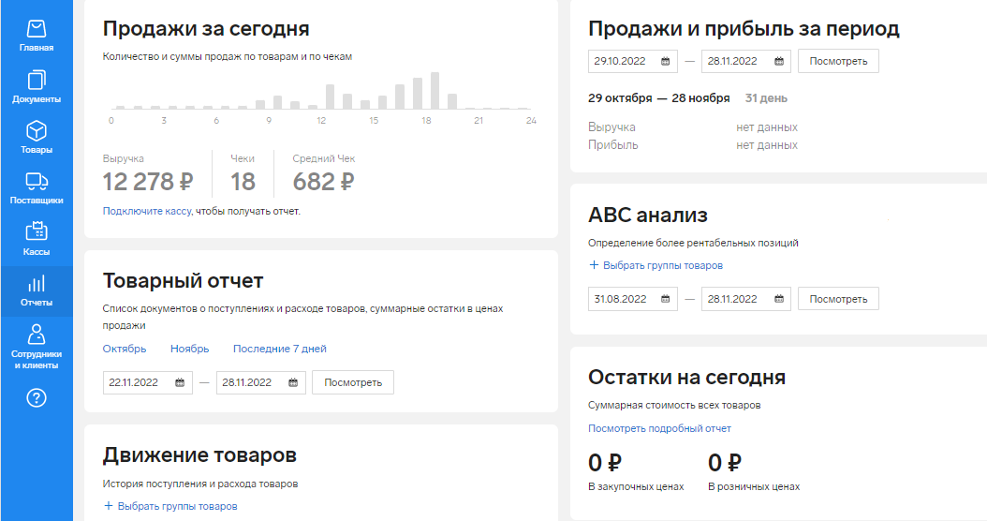Open Сотрудники и клиенты section

click(x=37, y=347)
